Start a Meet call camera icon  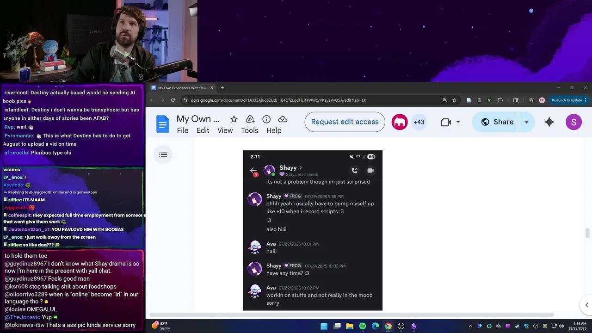(445, 122)
